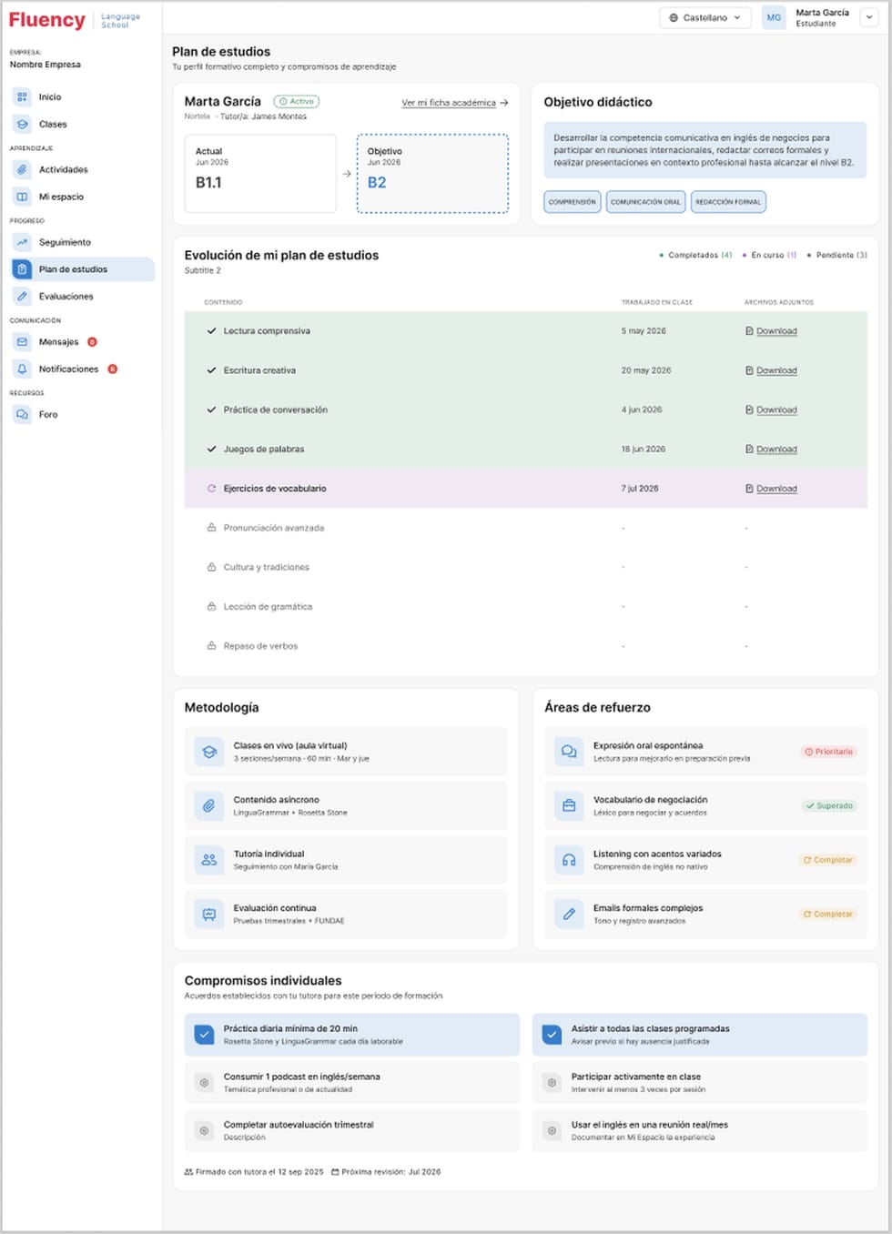Click the Fluency Language School logo
Screen dimensions: 892x1234
click(75, 20)
